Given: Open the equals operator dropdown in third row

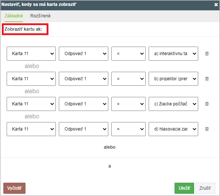Looking at the screenshot, I should (x=128, y=104).
